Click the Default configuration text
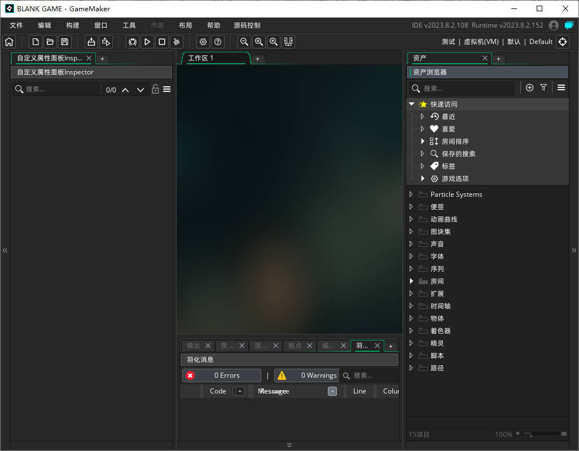Viewport: 579px width, 451px height. (541, 42)
